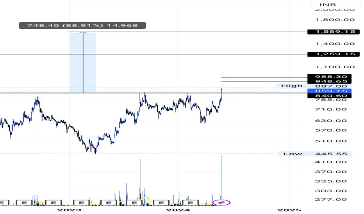
Task: Click the 710.00 price scale tick
Action: click(x=331, y=109)
